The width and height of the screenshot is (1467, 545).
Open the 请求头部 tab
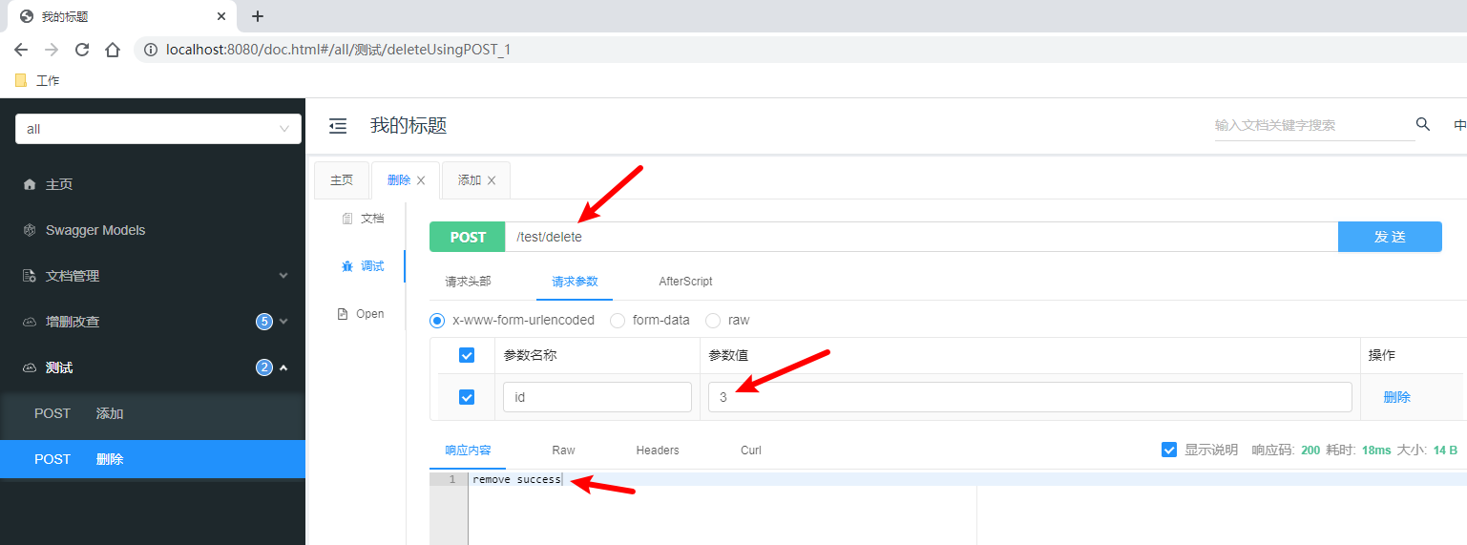click(469, 282)
